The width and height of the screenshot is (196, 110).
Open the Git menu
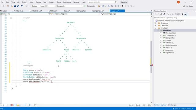(x=18, y=2)
